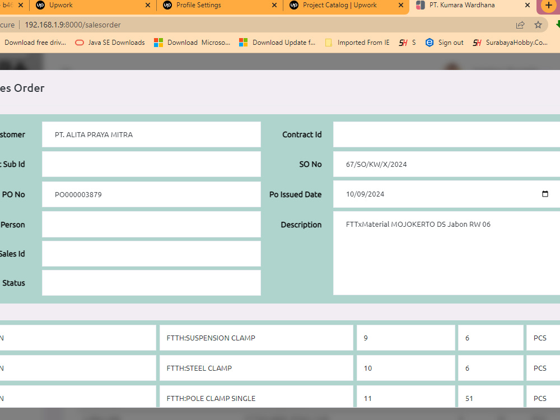This screenshot has height=420, width=560.
Task: Click the Java SE Downloads bookmark icon
Action: point(79,42)
